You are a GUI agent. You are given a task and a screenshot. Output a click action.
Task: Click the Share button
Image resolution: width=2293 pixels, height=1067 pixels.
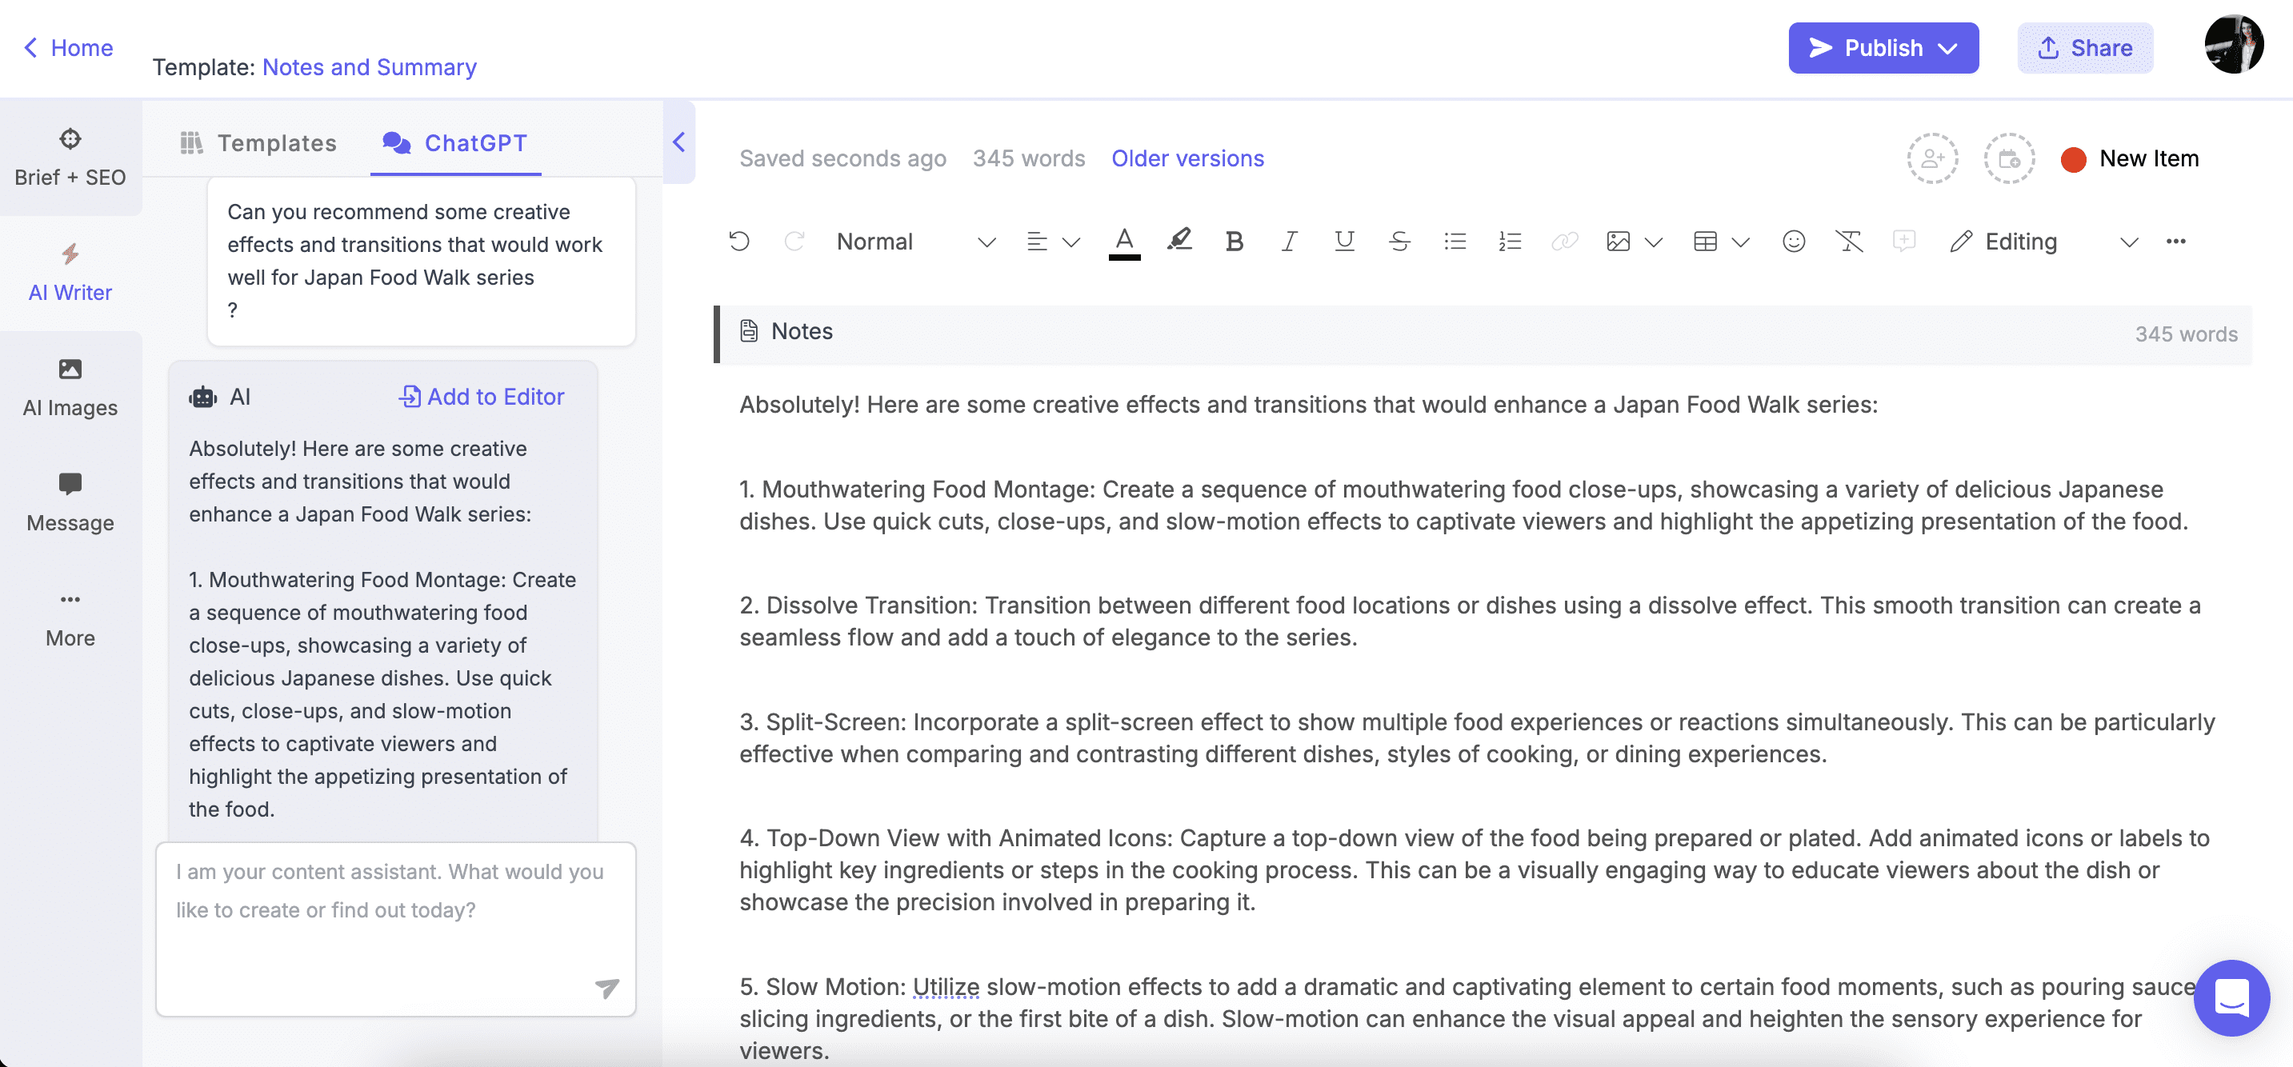[2085, 48]
